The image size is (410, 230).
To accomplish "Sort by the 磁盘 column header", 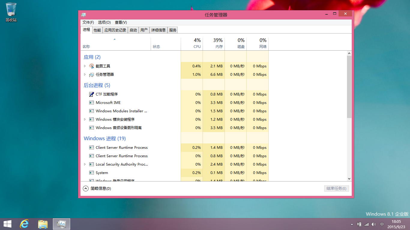I will pyautogui.click(x=236, y=44).
